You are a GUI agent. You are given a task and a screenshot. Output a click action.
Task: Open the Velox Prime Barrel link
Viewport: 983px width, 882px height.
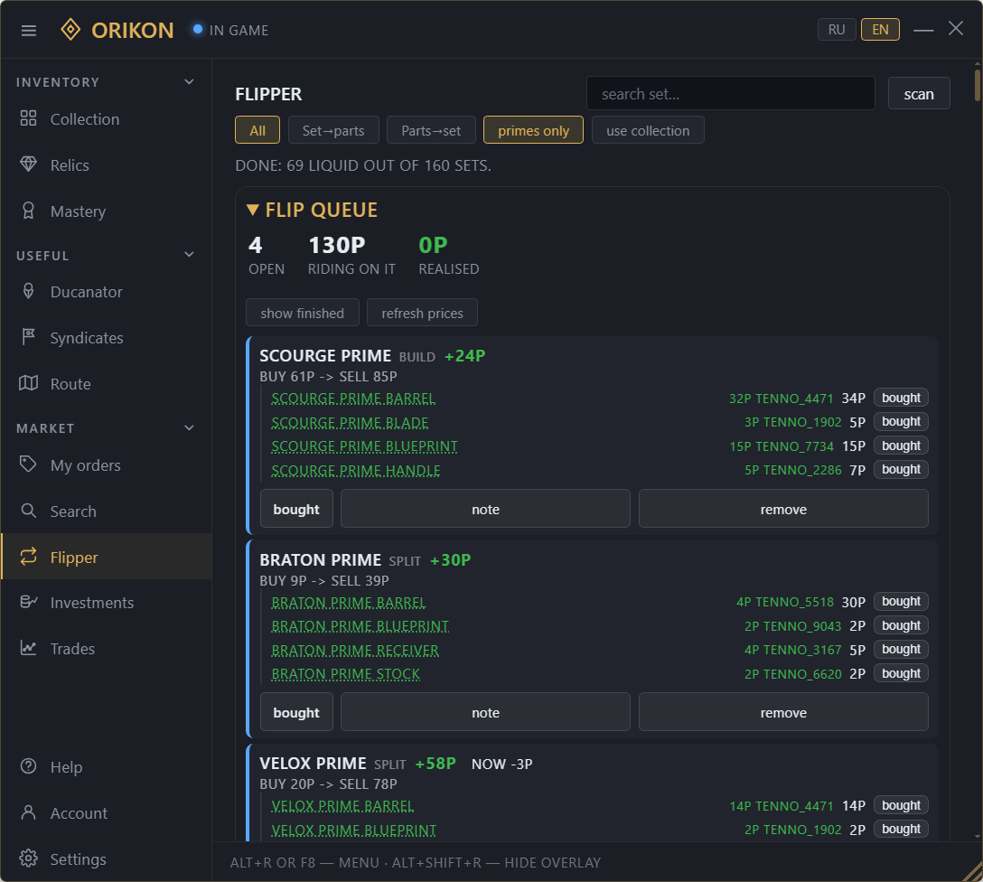342,805
